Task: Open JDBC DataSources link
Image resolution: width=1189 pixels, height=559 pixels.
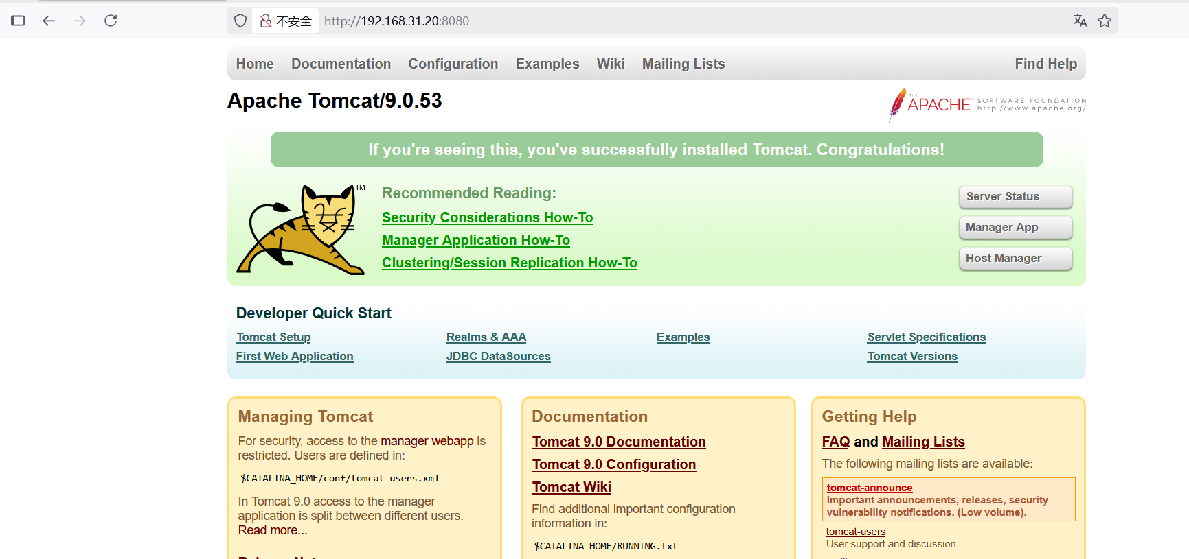Action: tap(499, 357)
